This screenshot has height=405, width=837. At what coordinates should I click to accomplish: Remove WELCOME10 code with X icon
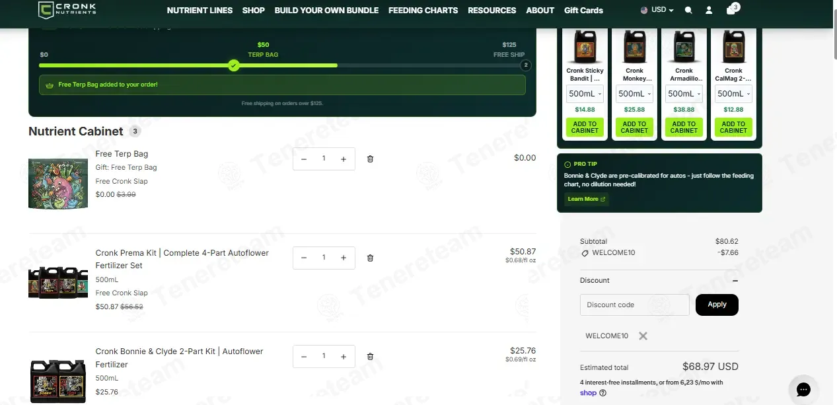click(643, 336)
